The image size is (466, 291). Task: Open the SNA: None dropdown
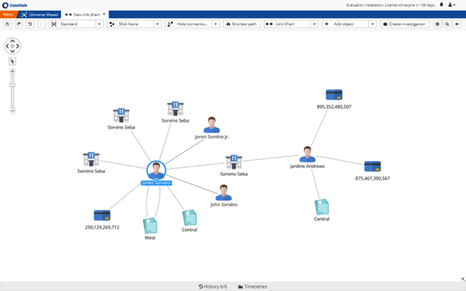(157, 24)
